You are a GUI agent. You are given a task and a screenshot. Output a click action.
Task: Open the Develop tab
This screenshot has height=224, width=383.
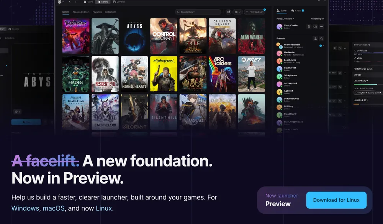point(119,2)
